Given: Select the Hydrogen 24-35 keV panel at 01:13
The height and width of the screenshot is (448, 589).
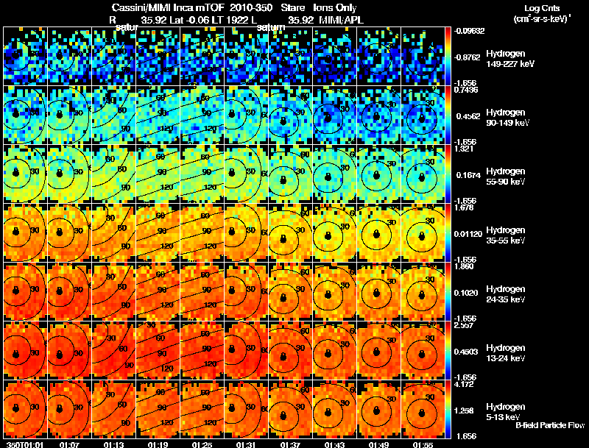Looking at the screenshot, I should click(x=114, y=291).
